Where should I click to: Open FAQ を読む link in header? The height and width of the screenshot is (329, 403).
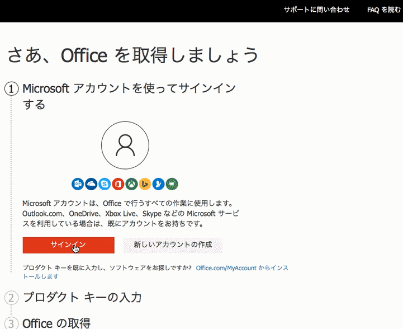[384, 10]
